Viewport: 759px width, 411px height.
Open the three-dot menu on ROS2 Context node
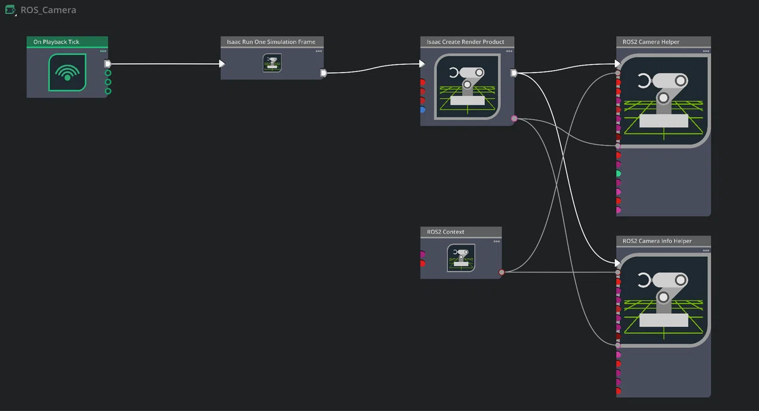[x=497, y=241]
